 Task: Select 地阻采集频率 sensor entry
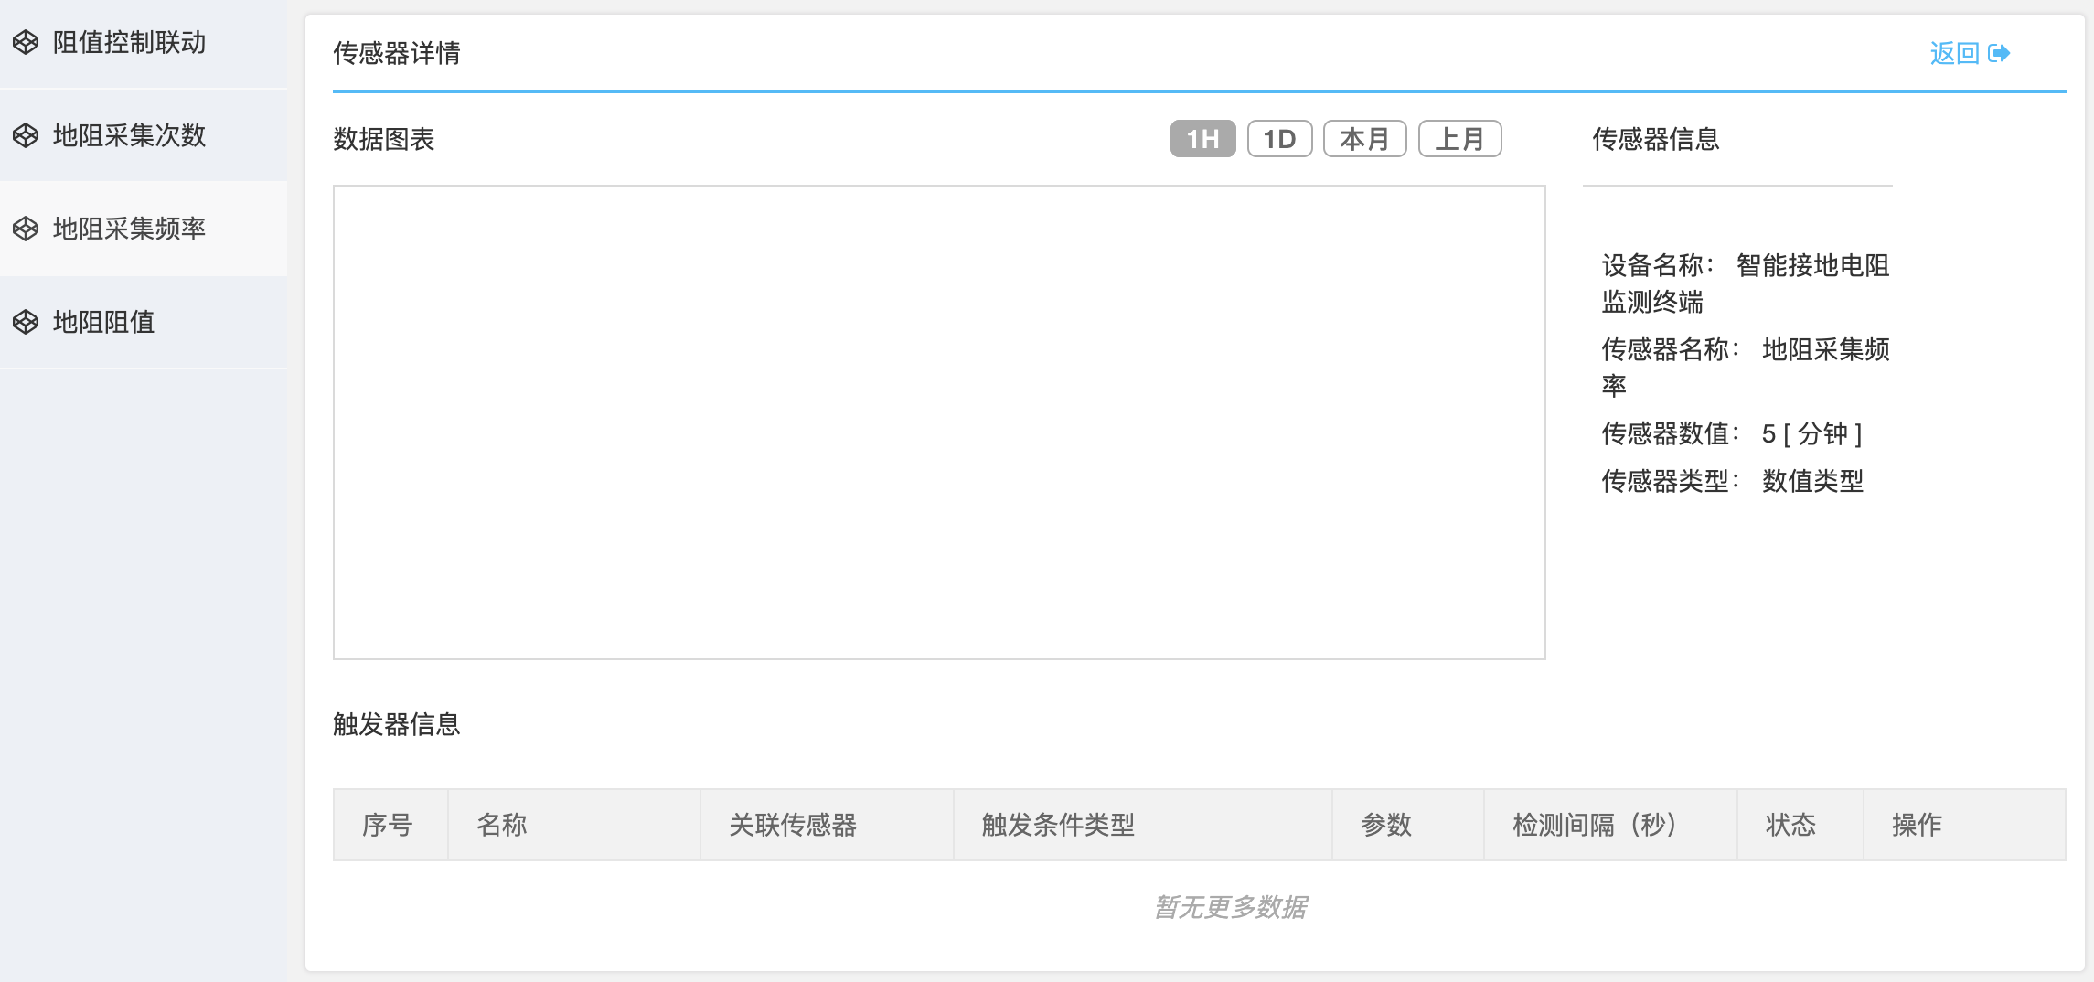tap(129, 229)
